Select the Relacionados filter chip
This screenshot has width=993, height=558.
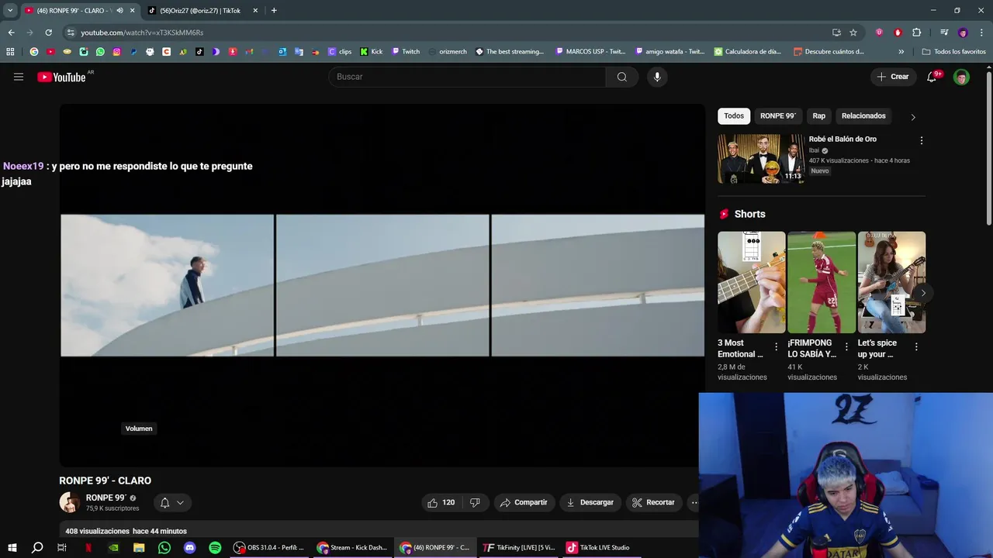coord(863,116)
